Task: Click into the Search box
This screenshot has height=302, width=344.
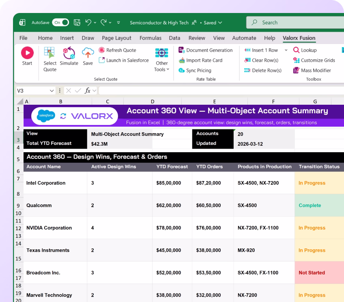Action: [295, 22]
